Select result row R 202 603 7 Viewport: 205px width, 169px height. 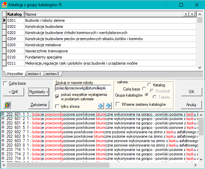click(x=100, y=141)
